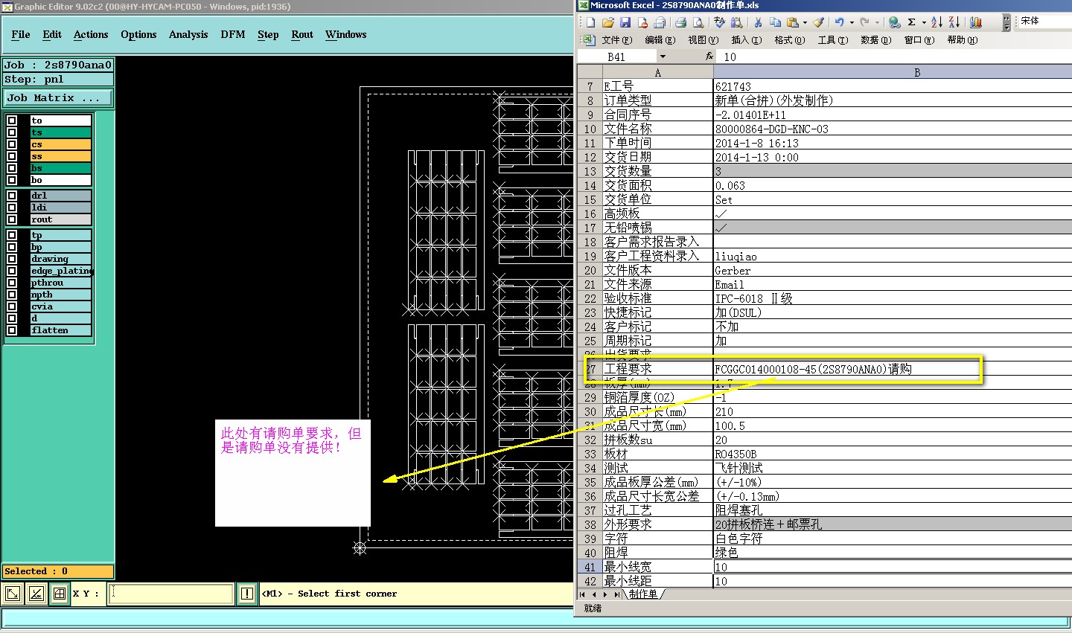Viewport: 1072px width, 633px height.
Task: Click the Job Matrix ... button
Action: [59, 97]
